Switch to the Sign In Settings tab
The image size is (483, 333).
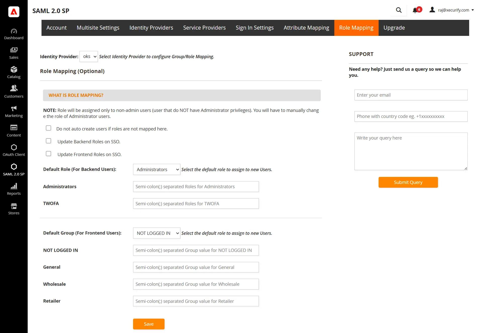coord(255,28)
